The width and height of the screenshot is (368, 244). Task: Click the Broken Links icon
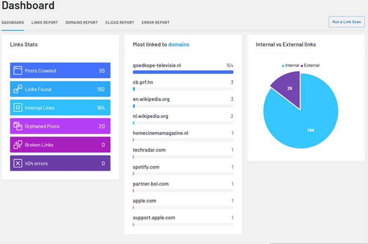coord(18,145)
